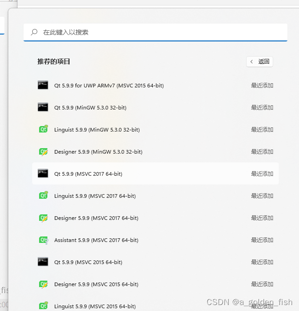Launch Qt 5.9.9 (MSVC 2017 64-bit)
Viewport: 299px width, 311px height.
click(155, 174)
